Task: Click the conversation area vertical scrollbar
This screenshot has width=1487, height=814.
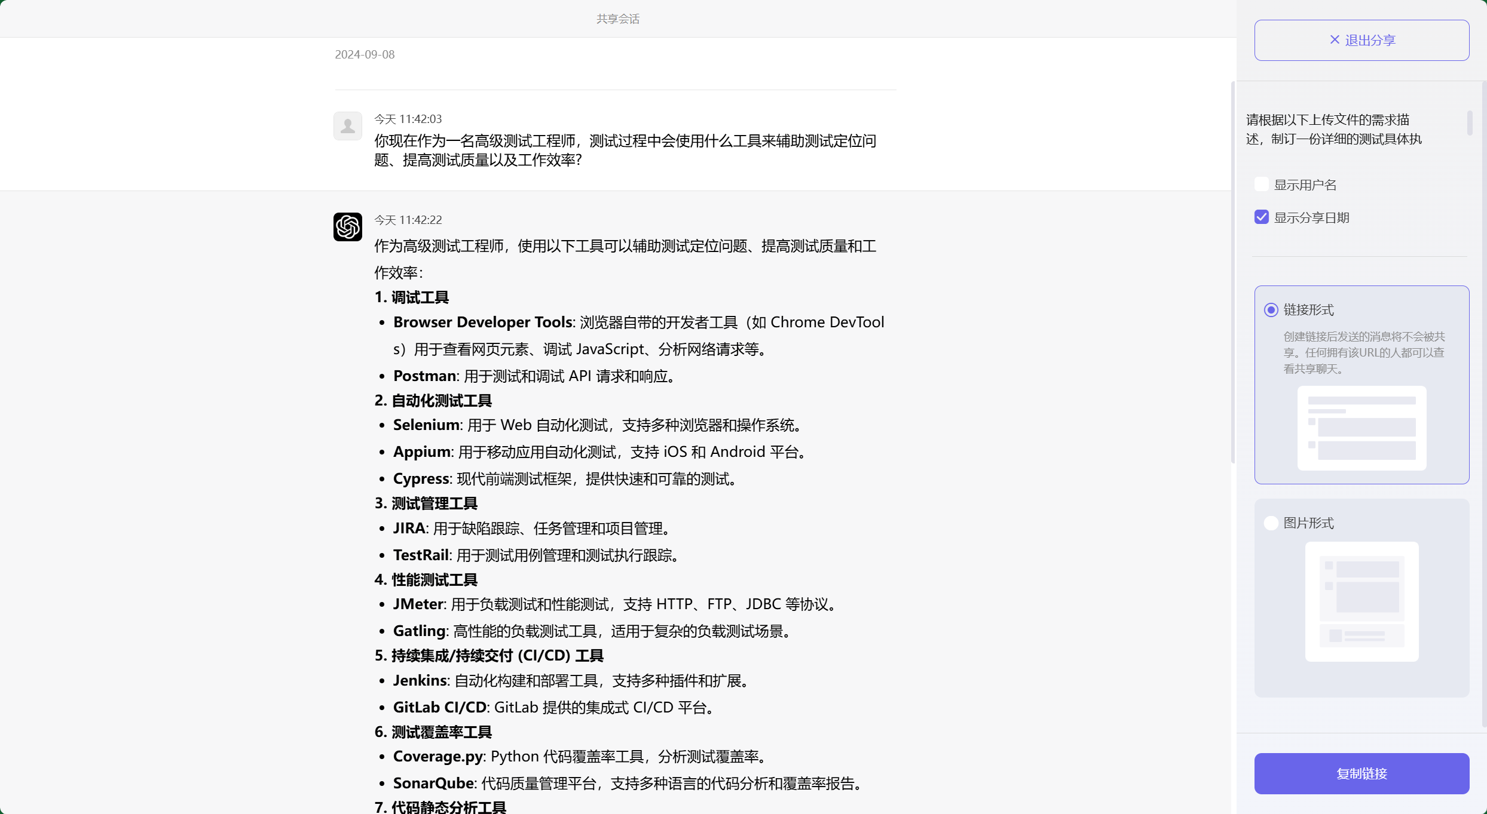Action: click(1233, 272)
